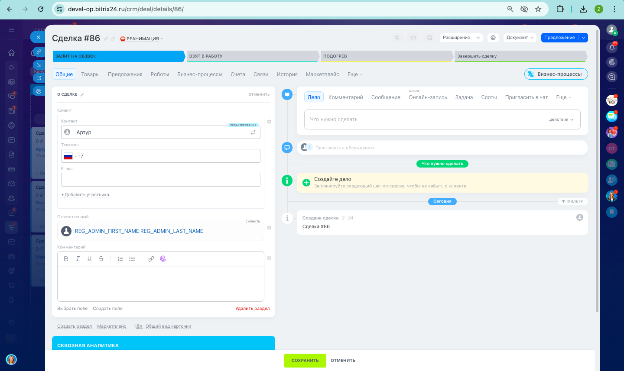Screen dimensions: 624x371
Task: Click the swap contact icon next to Артур
Action: point(253,132)
